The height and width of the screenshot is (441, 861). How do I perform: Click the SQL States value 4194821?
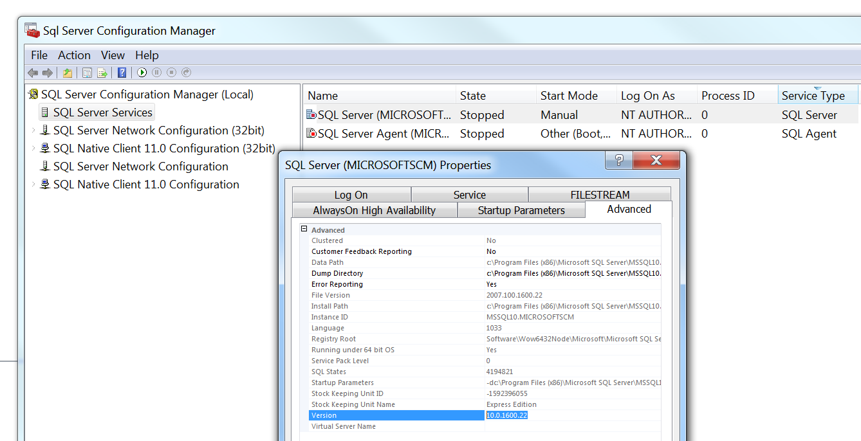tap(499, 372)
